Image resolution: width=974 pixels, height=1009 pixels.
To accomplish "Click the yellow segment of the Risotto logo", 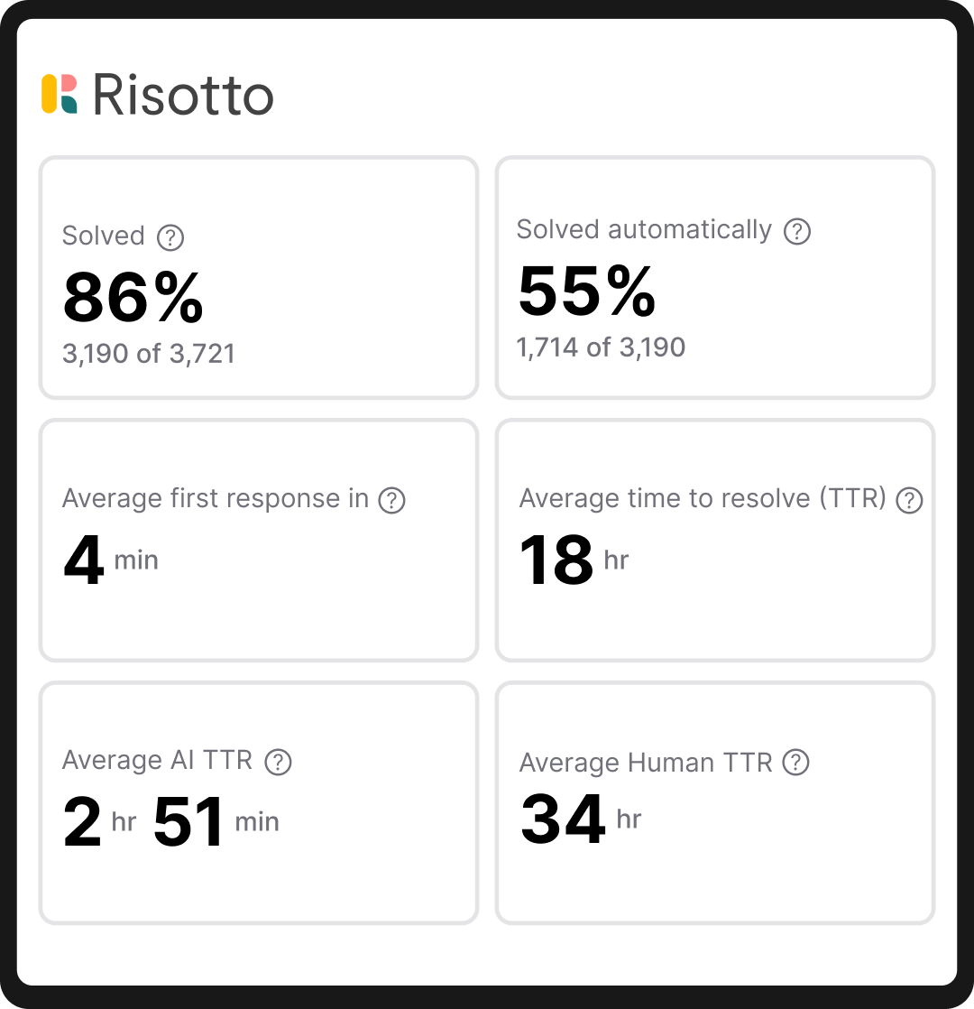I will click(50, 93).
